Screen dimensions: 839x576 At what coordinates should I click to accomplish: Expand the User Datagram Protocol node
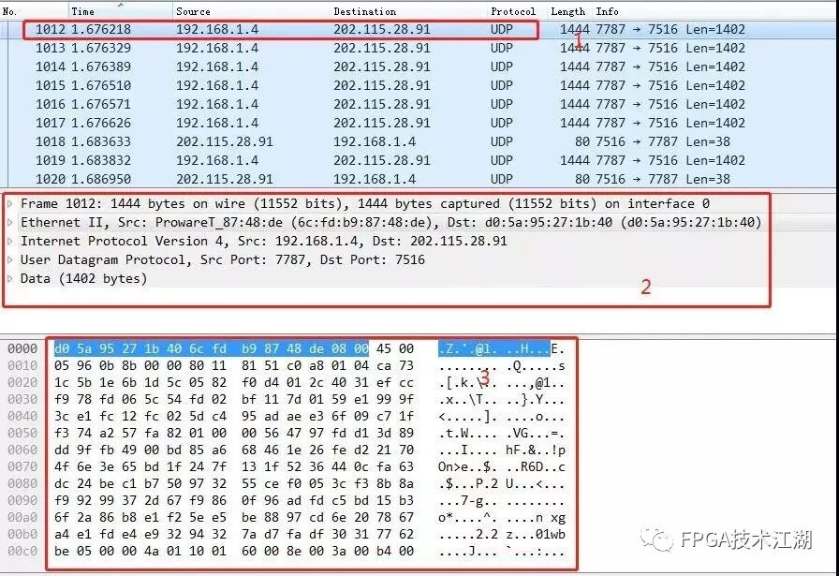tap(9, 260)
